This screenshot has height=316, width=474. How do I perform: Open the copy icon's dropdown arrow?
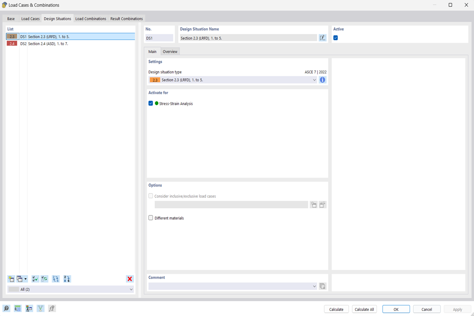pos(26,279)
